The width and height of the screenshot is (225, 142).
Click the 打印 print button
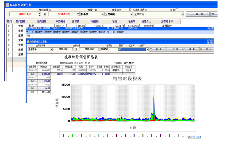(x=174, y=49)
